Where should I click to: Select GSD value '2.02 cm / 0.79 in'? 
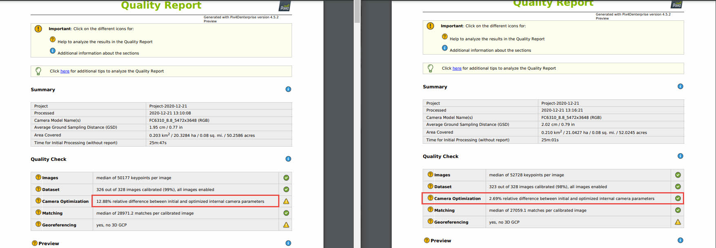[558, 125]
